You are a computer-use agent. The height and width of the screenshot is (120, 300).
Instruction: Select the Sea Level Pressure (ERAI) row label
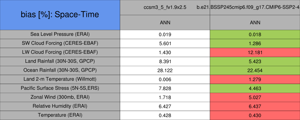[x=60, y=34]
